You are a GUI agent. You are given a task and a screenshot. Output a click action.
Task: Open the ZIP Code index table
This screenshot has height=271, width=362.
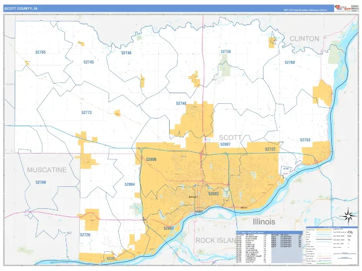(269, 247)
